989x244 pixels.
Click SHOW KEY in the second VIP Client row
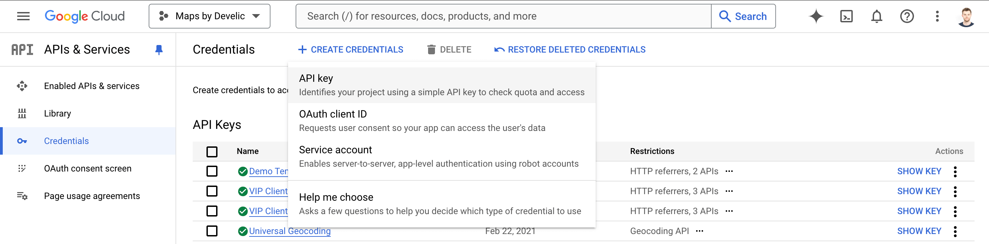(x=919, y=211)
